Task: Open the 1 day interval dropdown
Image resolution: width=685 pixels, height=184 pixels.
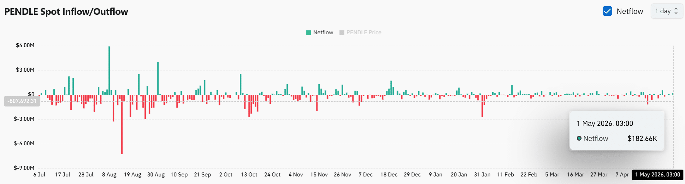Action: pyautogui.click(x=667, y=11)
